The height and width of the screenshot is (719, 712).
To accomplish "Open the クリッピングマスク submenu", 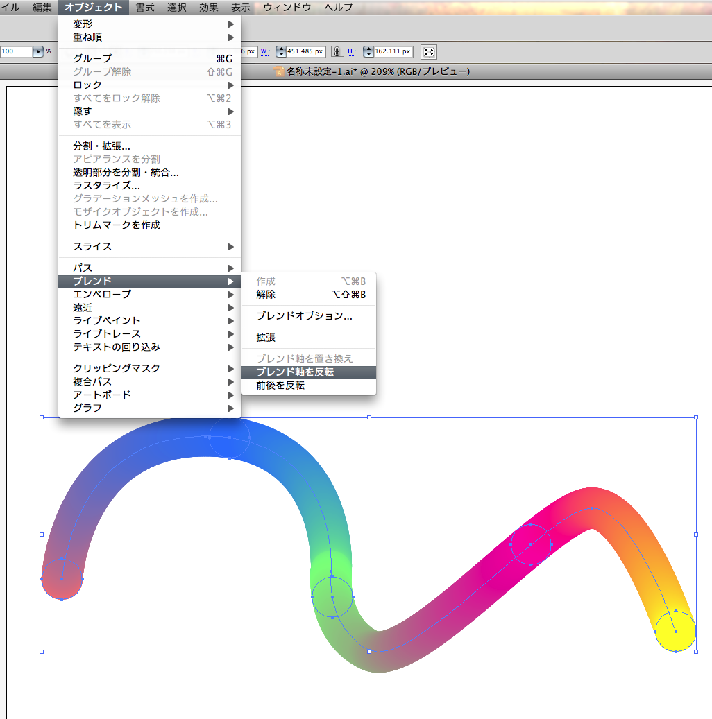I will pos(150,368).
